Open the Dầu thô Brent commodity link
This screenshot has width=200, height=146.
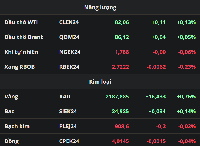[24, 37]
